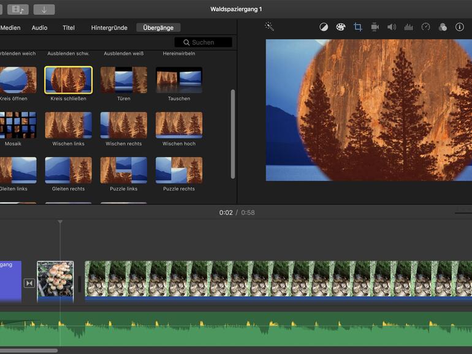Click the 0:02 current time display
Screen dimensions: 472x354
coord(226,213)
